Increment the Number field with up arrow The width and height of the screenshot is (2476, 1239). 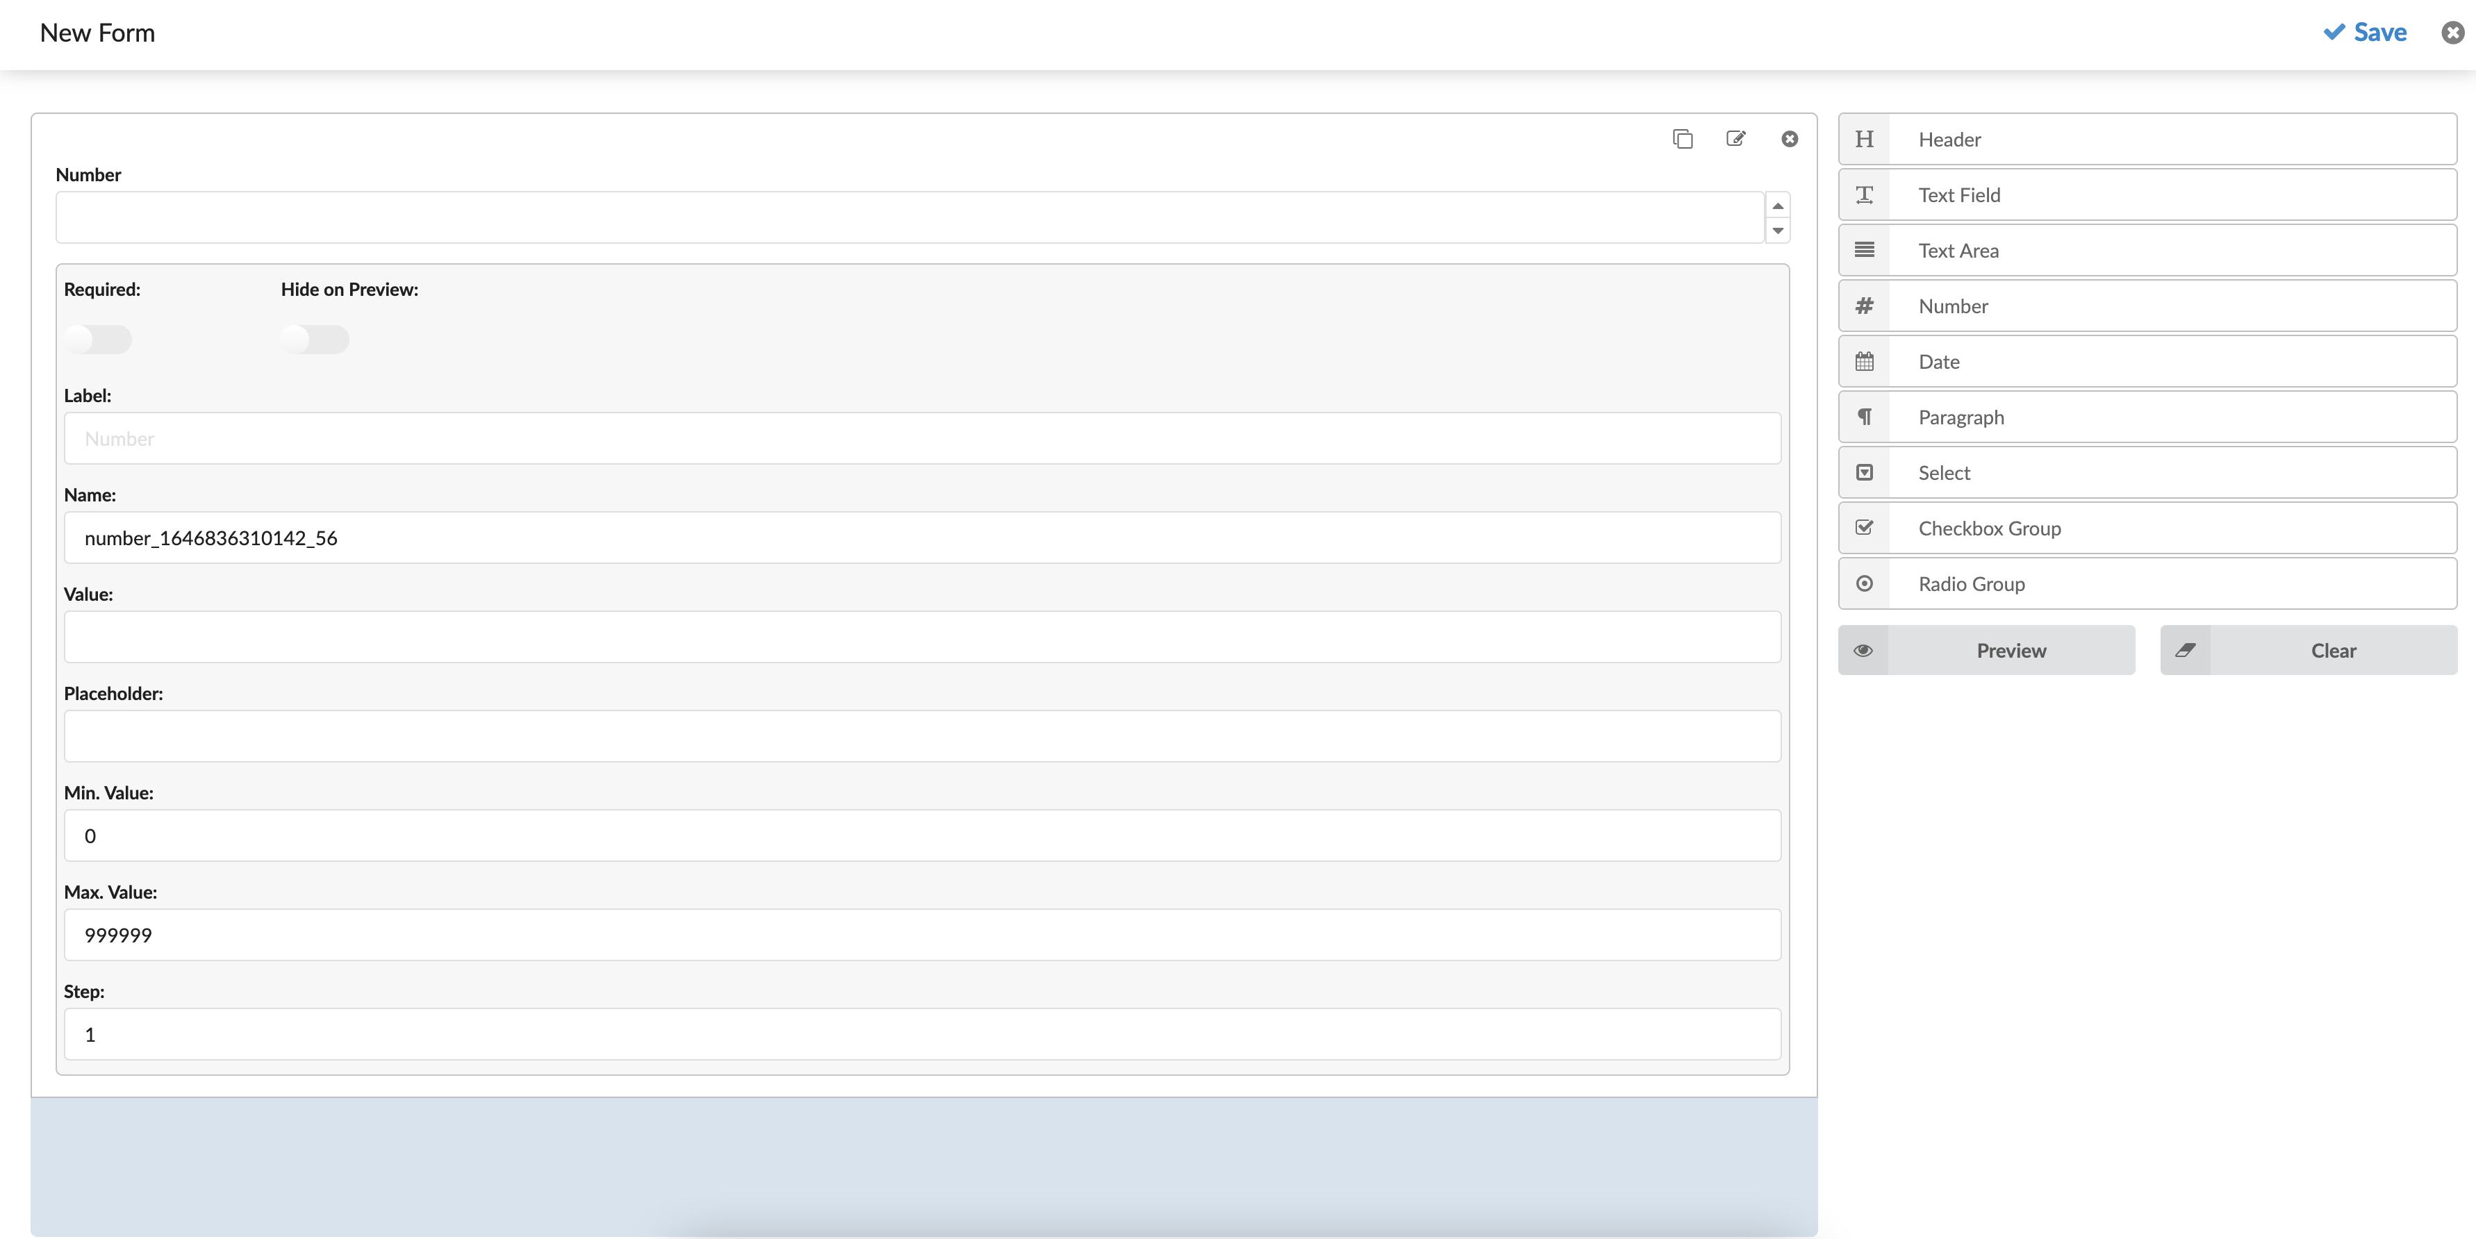(x=1778, y=206)
